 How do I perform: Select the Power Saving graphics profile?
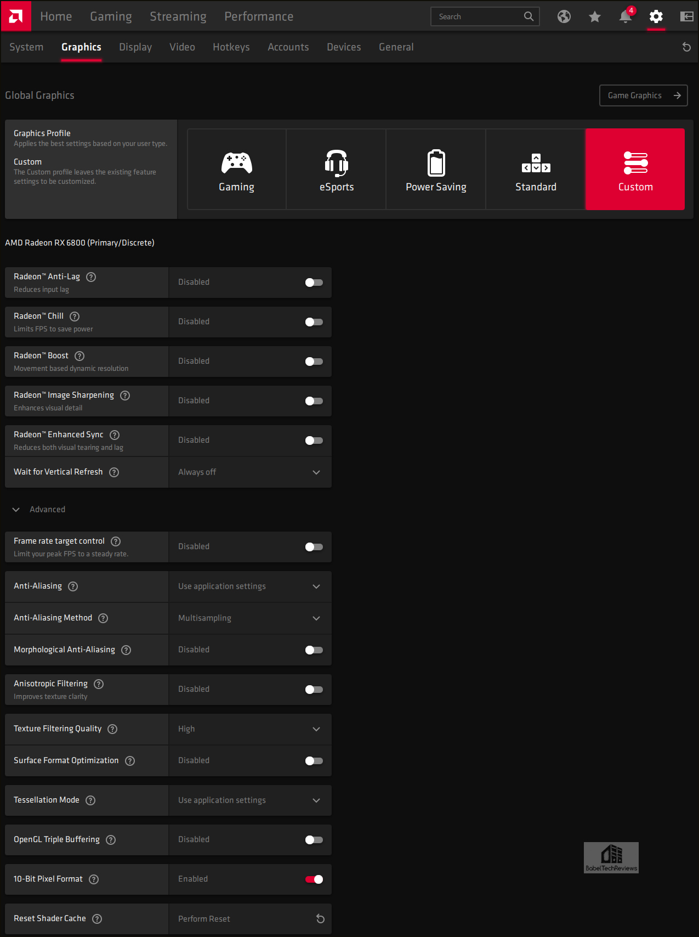pos(436,170)
